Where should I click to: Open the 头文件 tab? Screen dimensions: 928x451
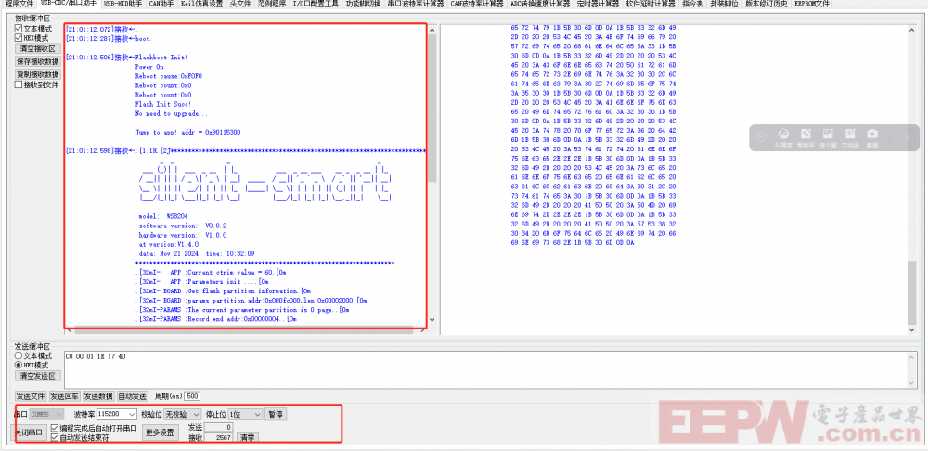click(240, 4)
